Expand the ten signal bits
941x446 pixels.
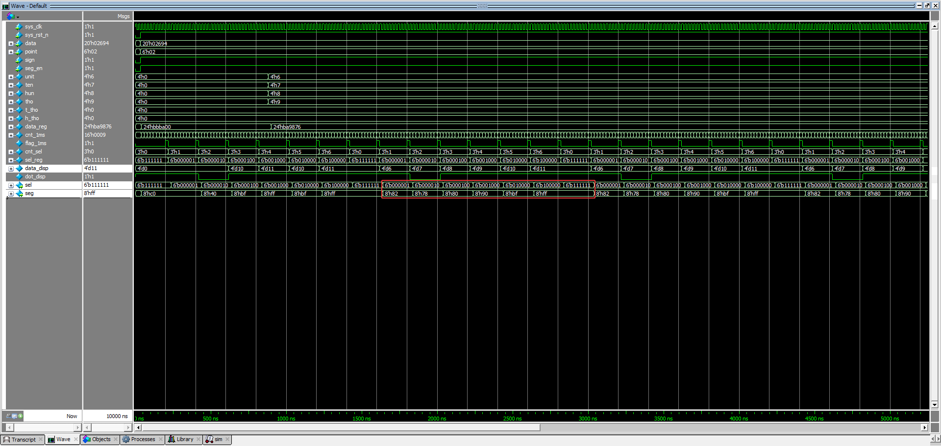click(11, 85)
